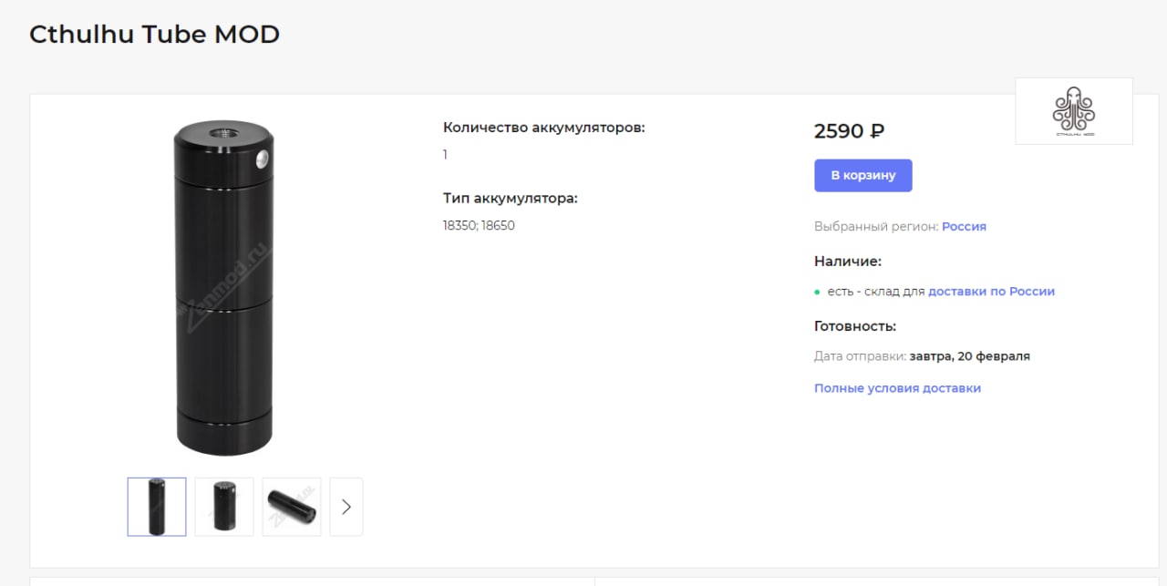
Task: Open «Полные условия доставки» link
Action: 897,388
